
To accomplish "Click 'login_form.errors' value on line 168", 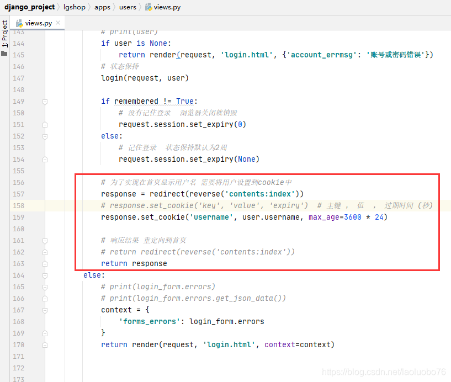I will click(x=227, y=322).
